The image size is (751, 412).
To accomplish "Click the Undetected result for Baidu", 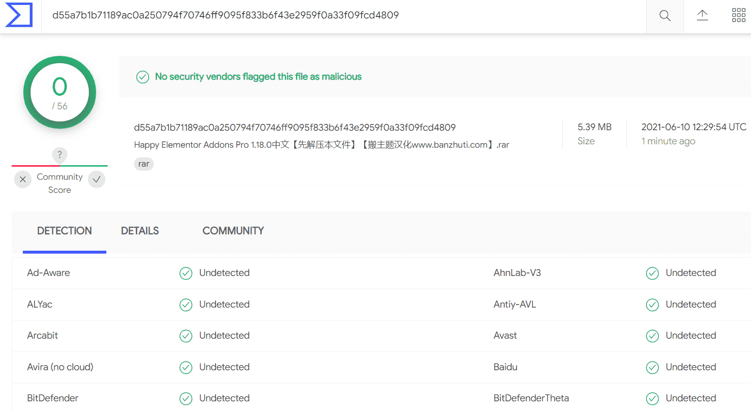I will tap(691, 367).
